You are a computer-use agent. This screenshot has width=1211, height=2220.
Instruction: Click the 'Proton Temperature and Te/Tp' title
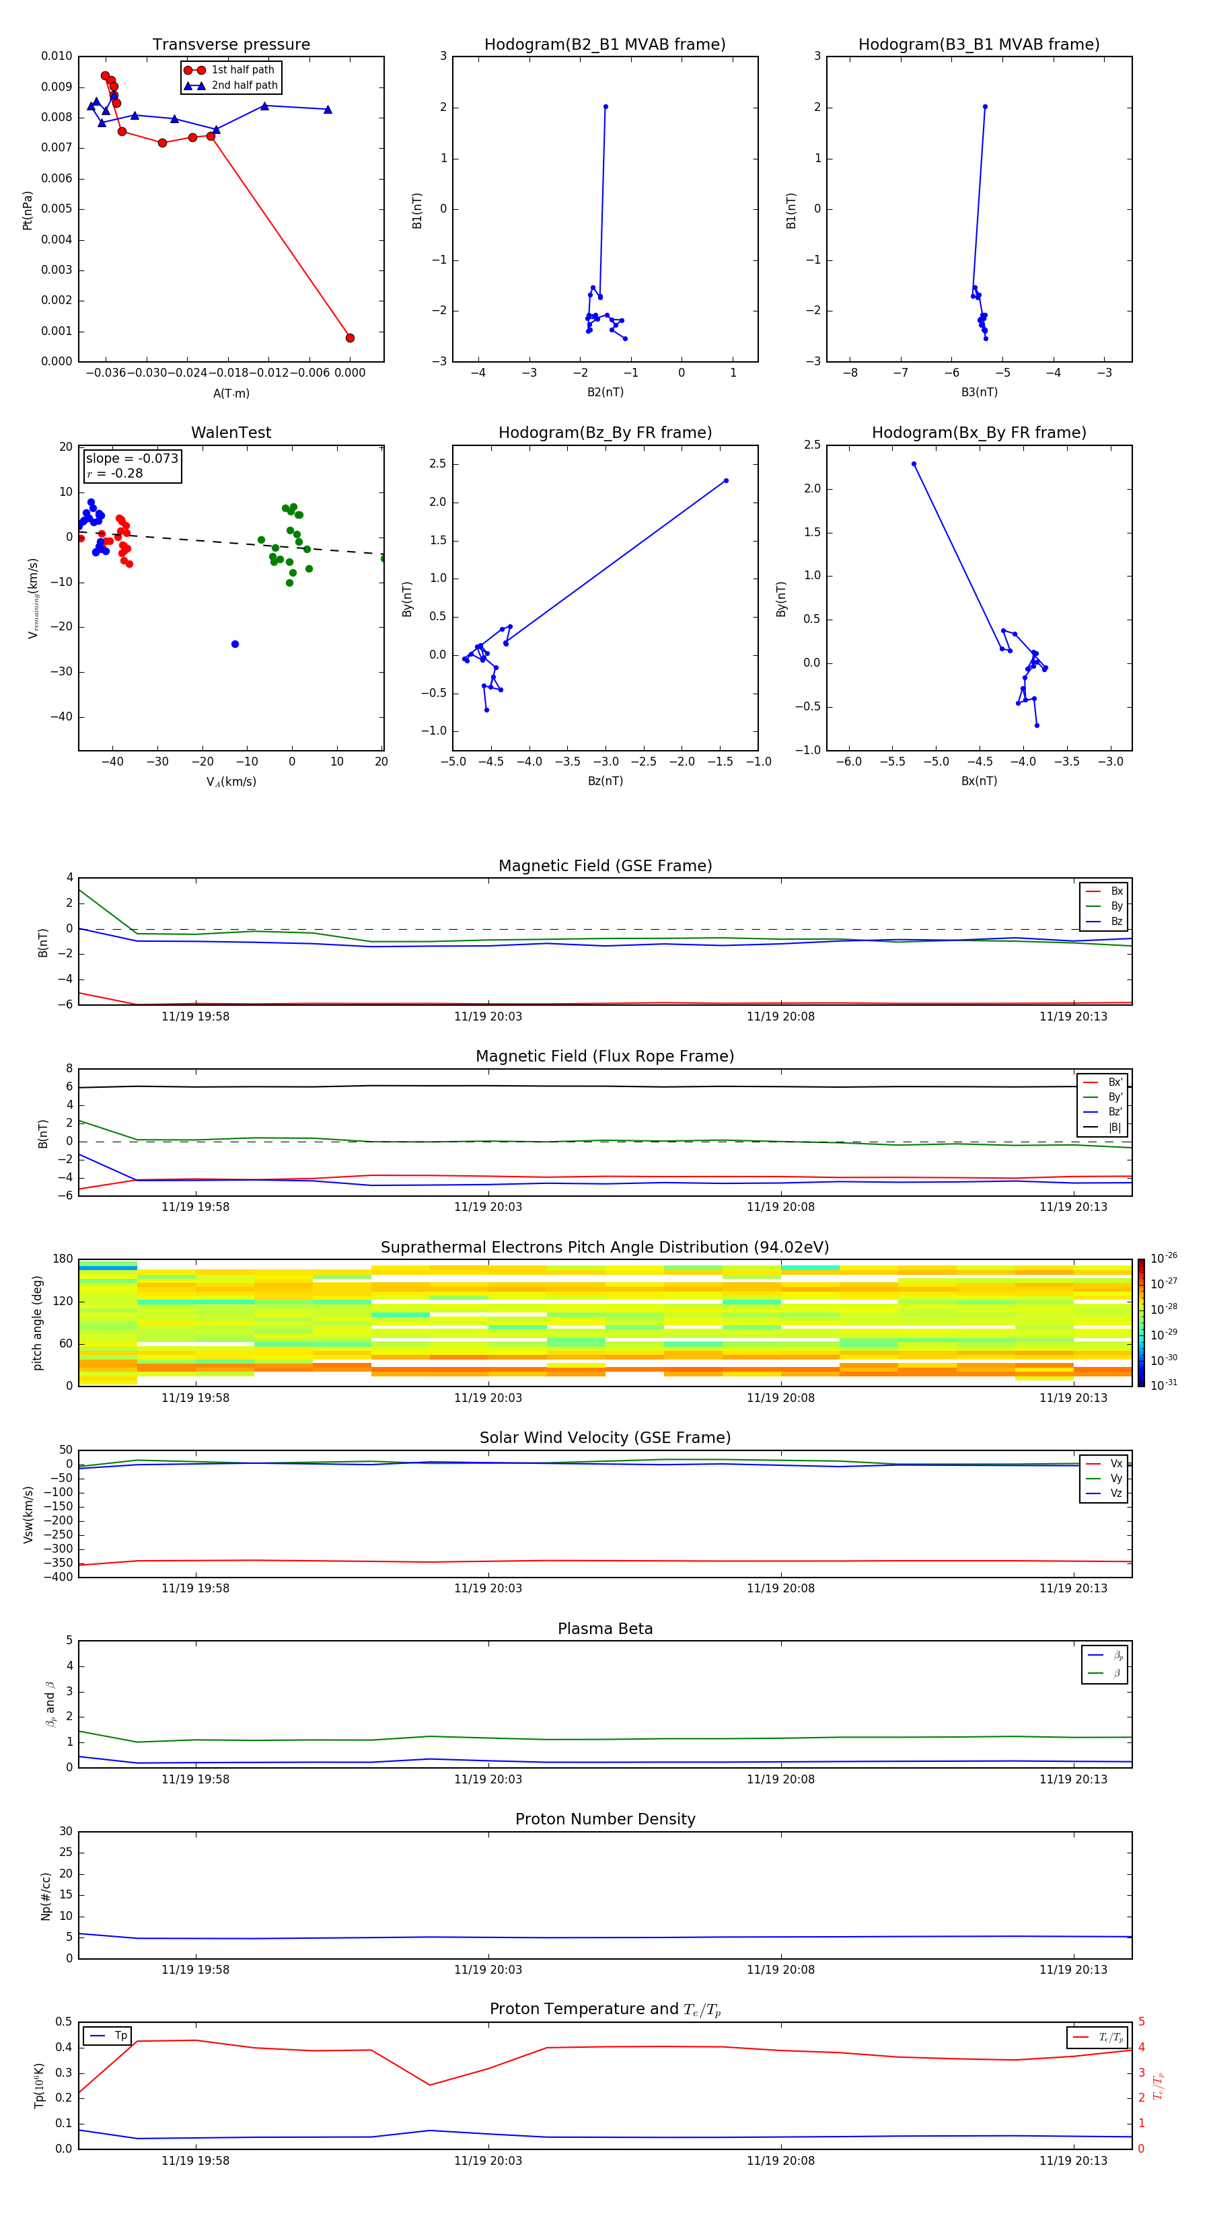coord(605,2009)
